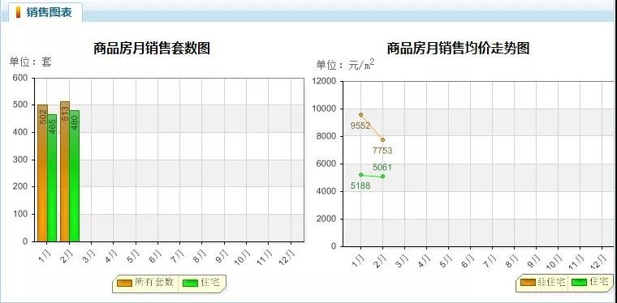Image resolution: width=617 pixels, height=303 pixels.
Task: Open the 销售图表 tab
Action: coord(45,12)
